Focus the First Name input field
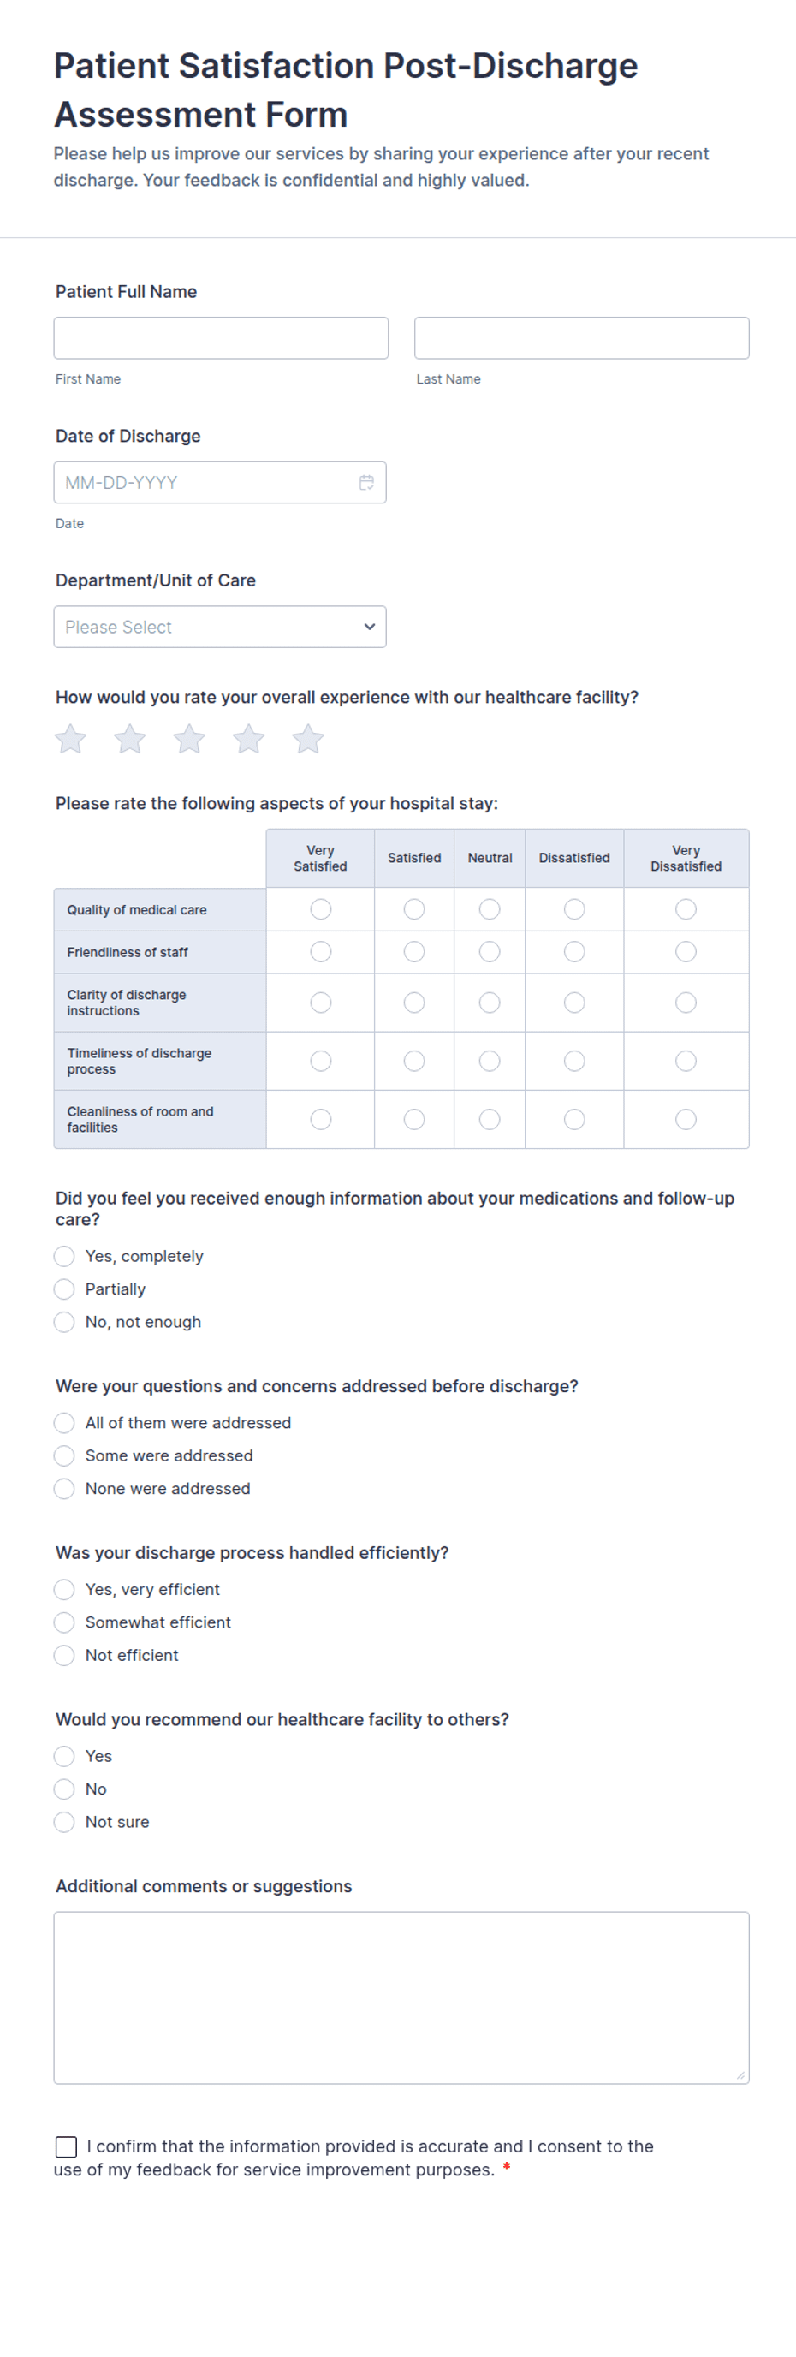 221,337
